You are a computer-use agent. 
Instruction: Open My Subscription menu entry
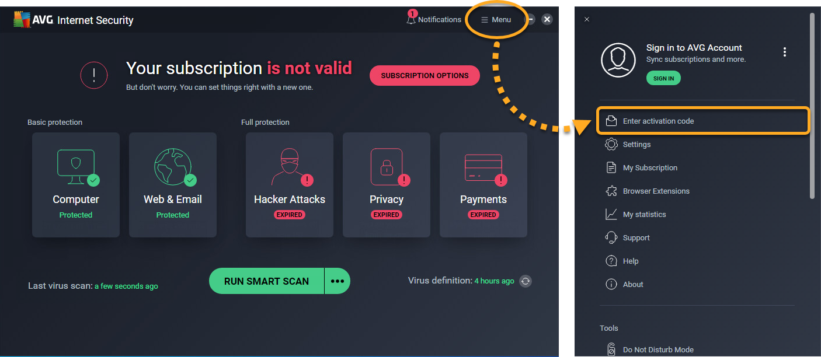(x=650, y=167)
